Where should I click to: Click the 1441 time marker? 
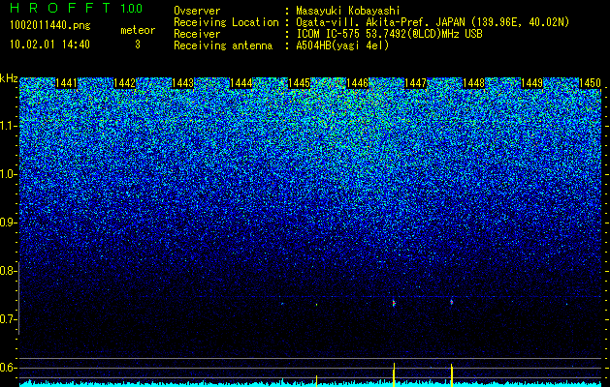tap(67, 83)
